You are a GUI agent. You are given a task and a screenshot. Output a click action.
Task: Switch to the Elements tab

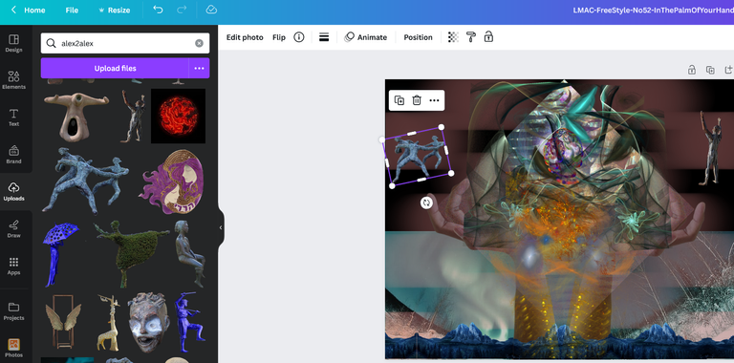click(13, 79)
